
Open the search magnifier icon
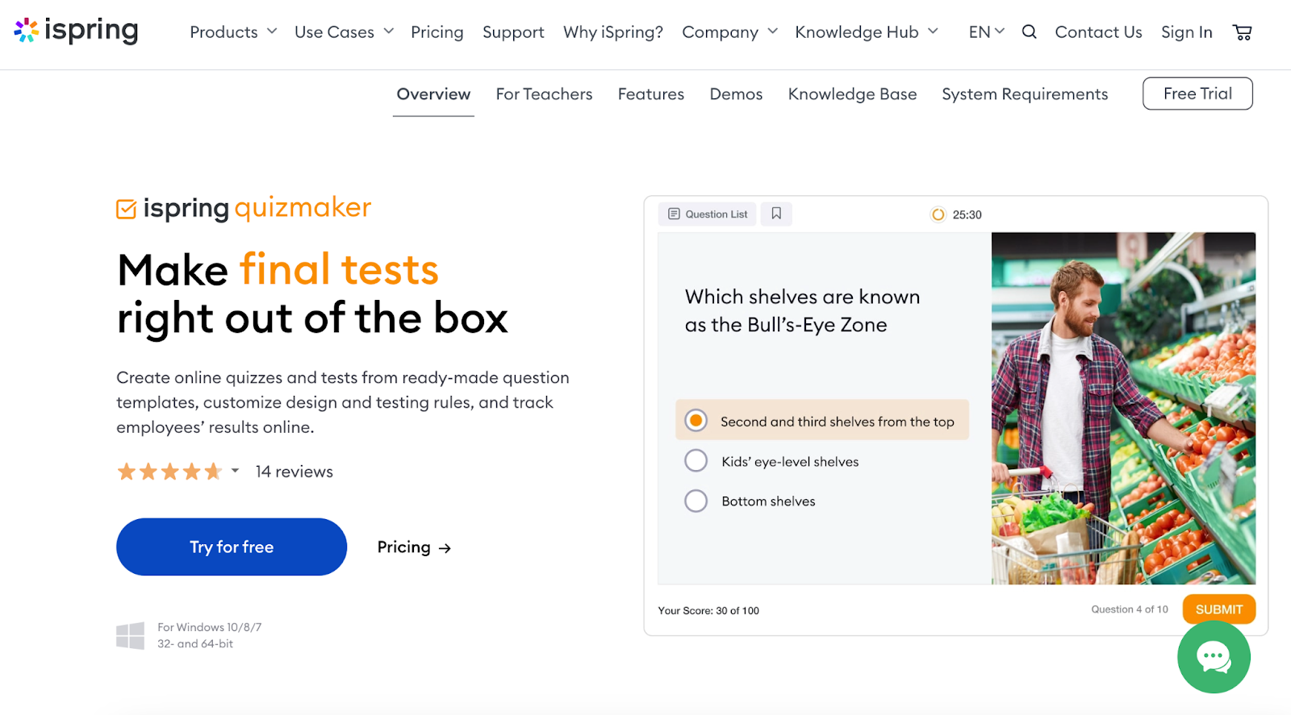point(1029,32)
